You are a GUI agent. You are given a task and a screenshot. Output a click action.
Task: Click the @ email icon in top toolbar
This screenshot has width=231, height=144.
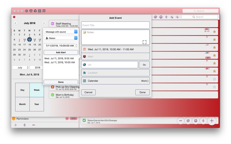click(155, 17)
